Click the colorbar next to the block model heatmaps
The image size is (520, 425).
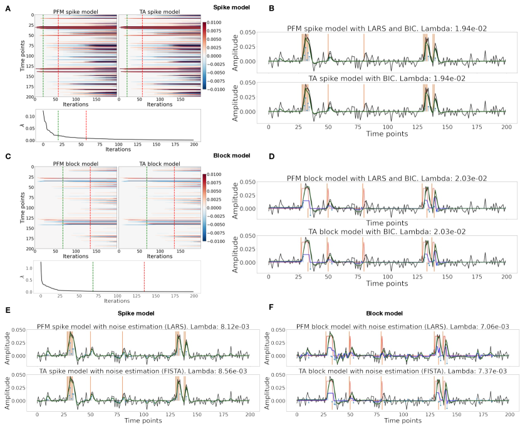[204, 208]
